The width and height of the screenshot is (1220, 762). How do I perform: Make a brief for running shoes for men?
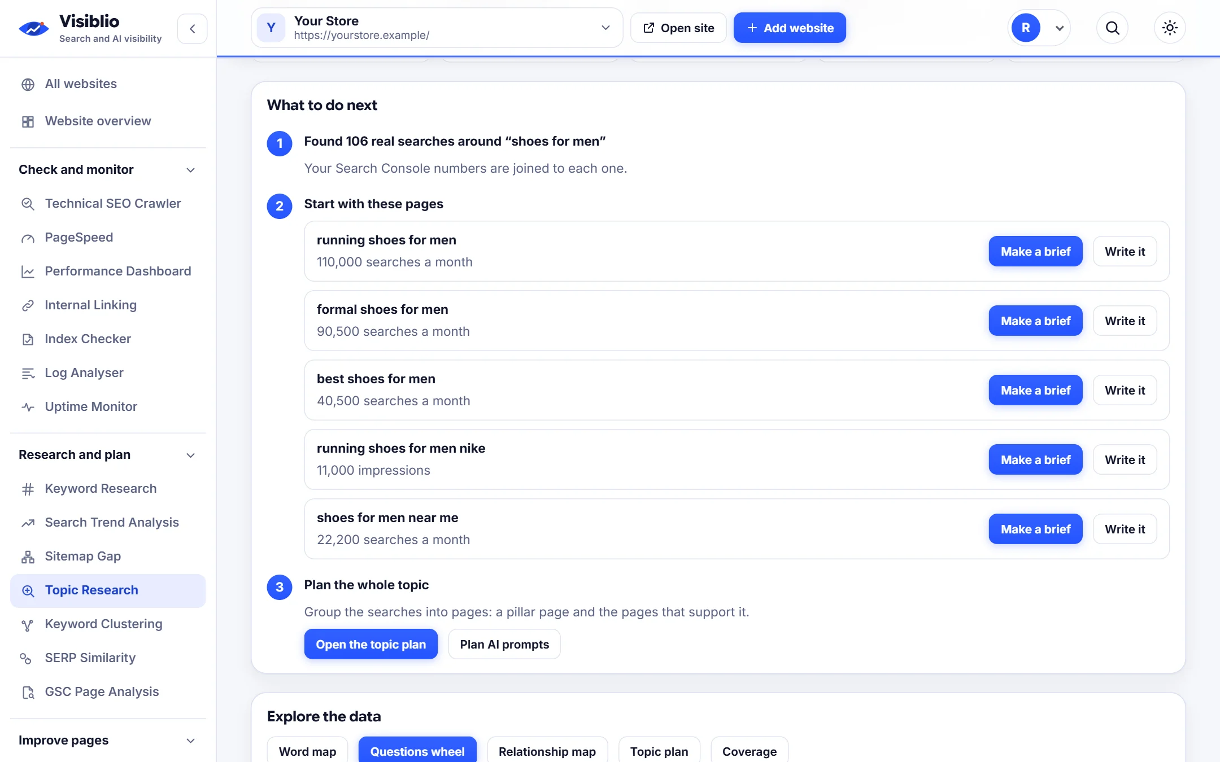(x=1035, y=251)
